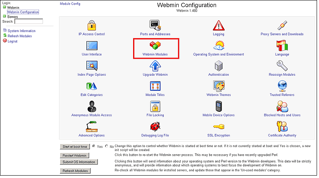
Task: Select No for start at boot time
Action: click(107, 146)
